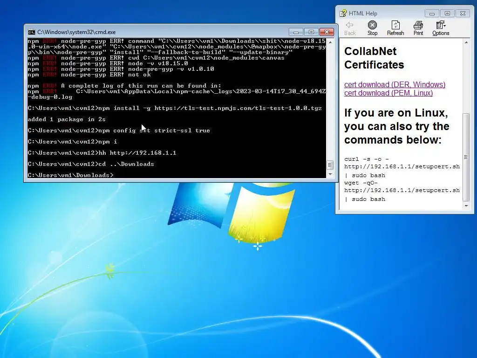
Task: Click 'node -v v18.15.0' error line
Action: pos(108,63)
